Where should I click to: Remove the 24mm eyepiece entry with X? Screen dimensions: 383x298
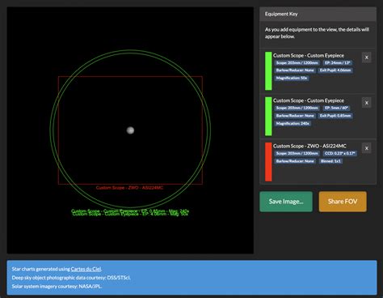(x=366, y=57)
